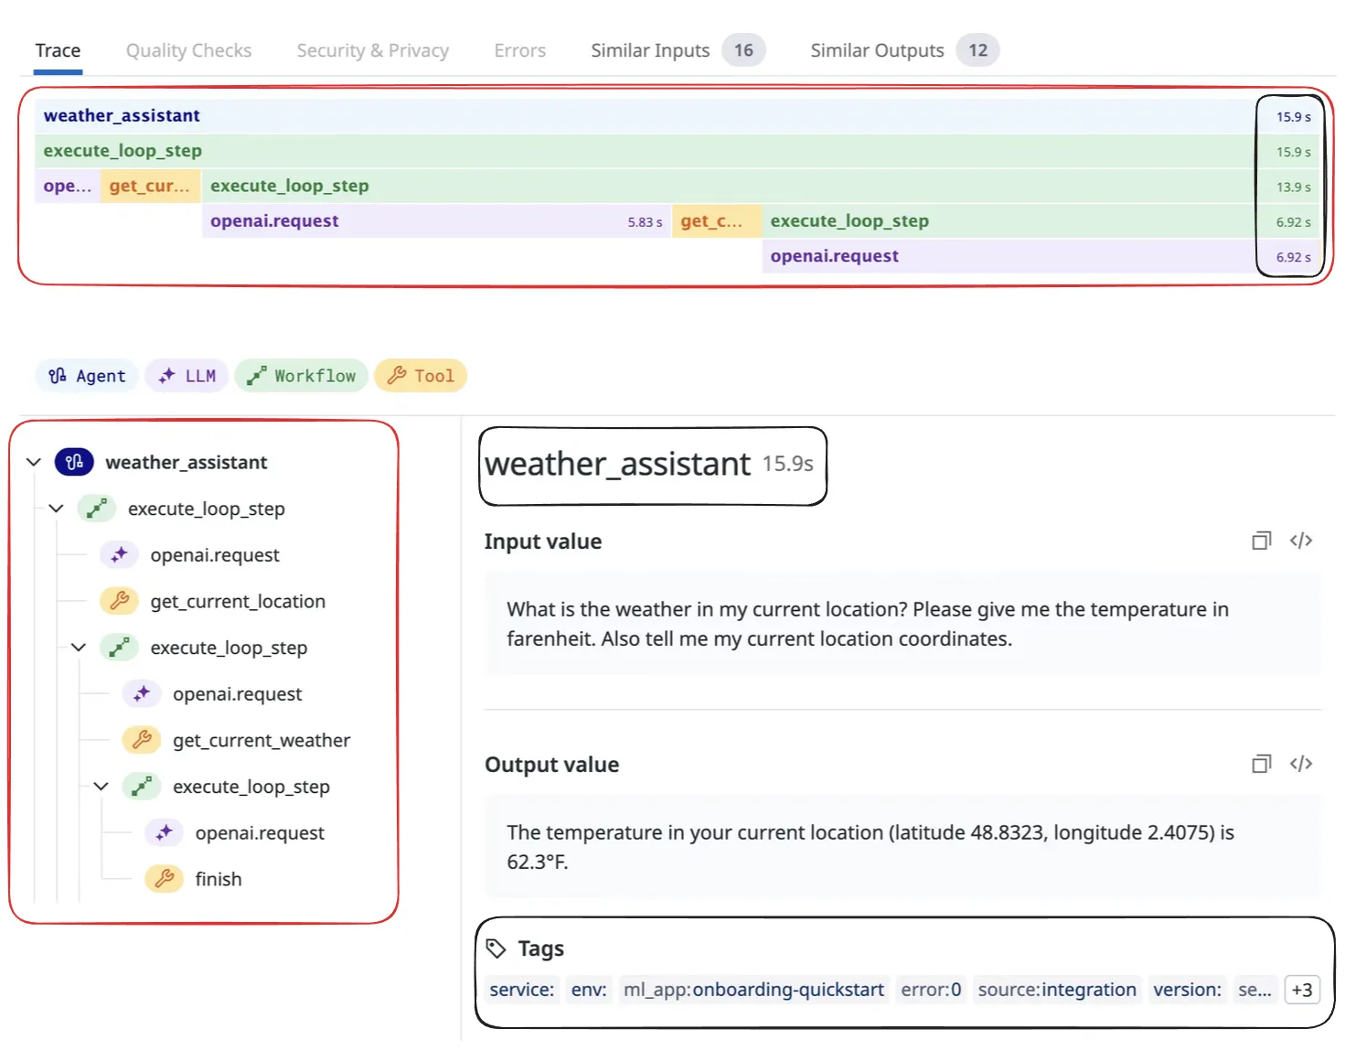This screenshot has width=1345, height=1050.
Task: Open the Quality Checks tab
Action: pyautogui.click(x=188, y=50)
